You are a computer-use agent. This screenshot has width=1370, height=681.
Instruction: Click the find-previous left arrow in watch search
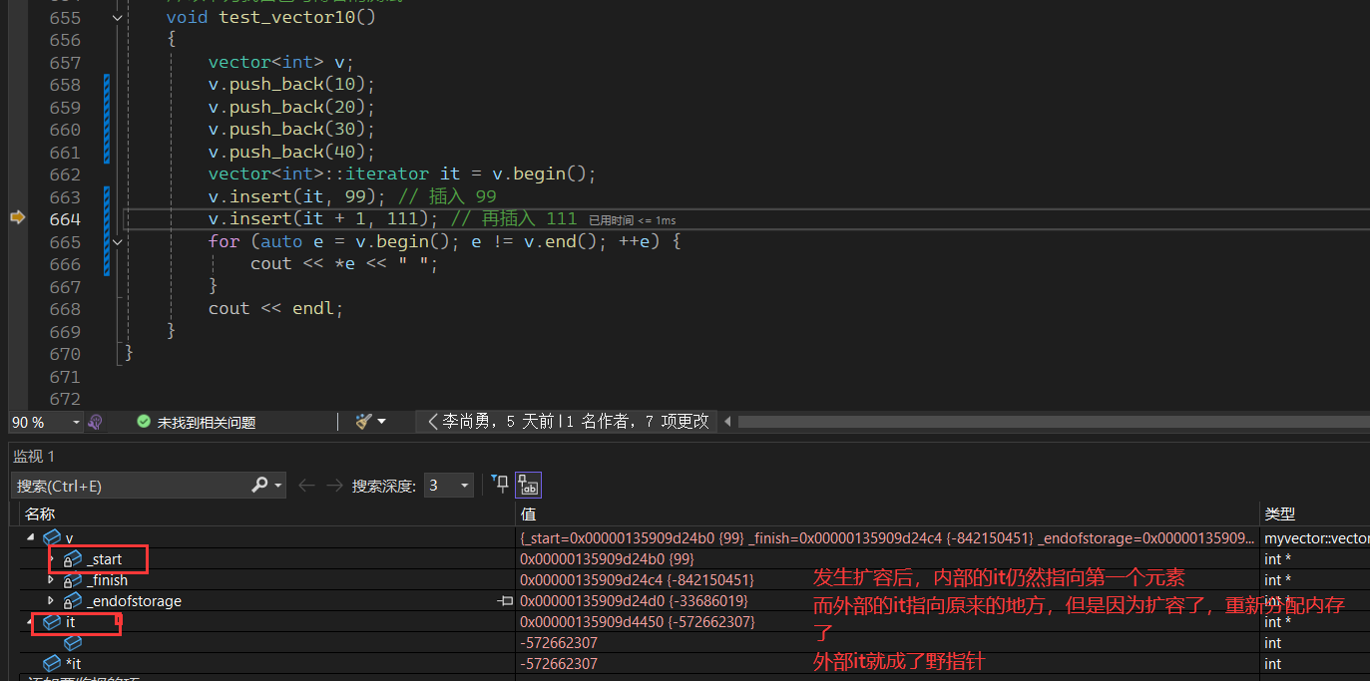pos(306,486)
